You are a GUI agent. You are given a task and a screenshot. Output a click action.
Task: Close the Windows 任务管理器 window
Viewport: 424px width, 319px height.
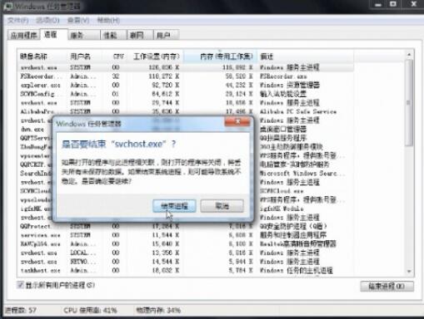[x=413, y=4]
